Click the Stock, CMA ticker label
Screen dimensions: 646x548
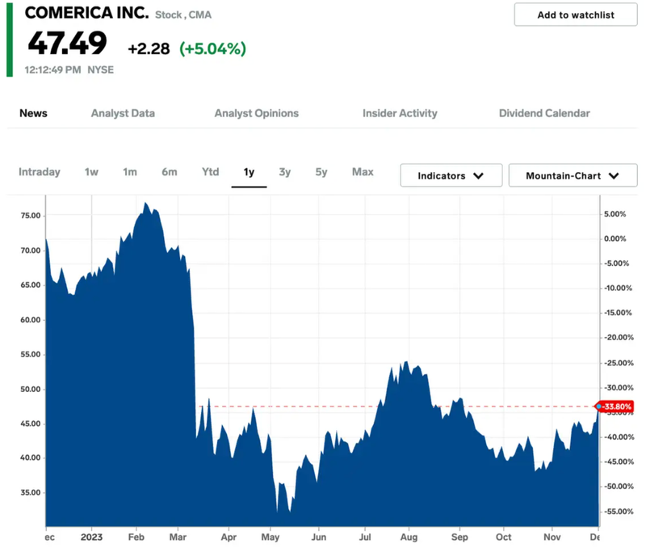coord(183,15)
